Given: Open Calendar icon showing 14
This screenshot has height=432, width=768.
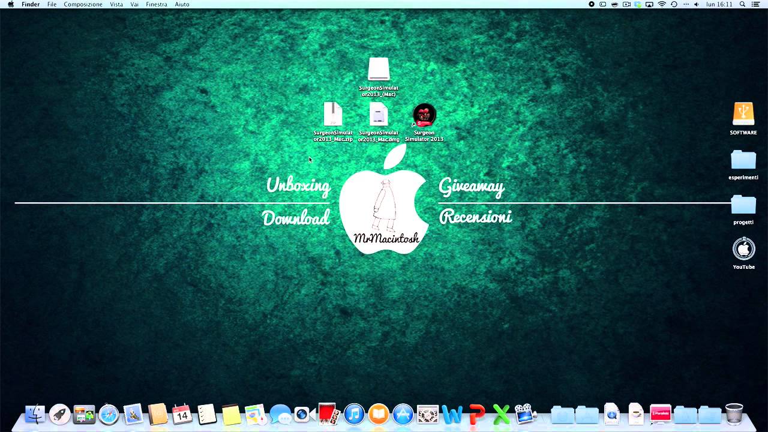Looking at the screenshot, I should pyautogui.click(x=182, y=413).
